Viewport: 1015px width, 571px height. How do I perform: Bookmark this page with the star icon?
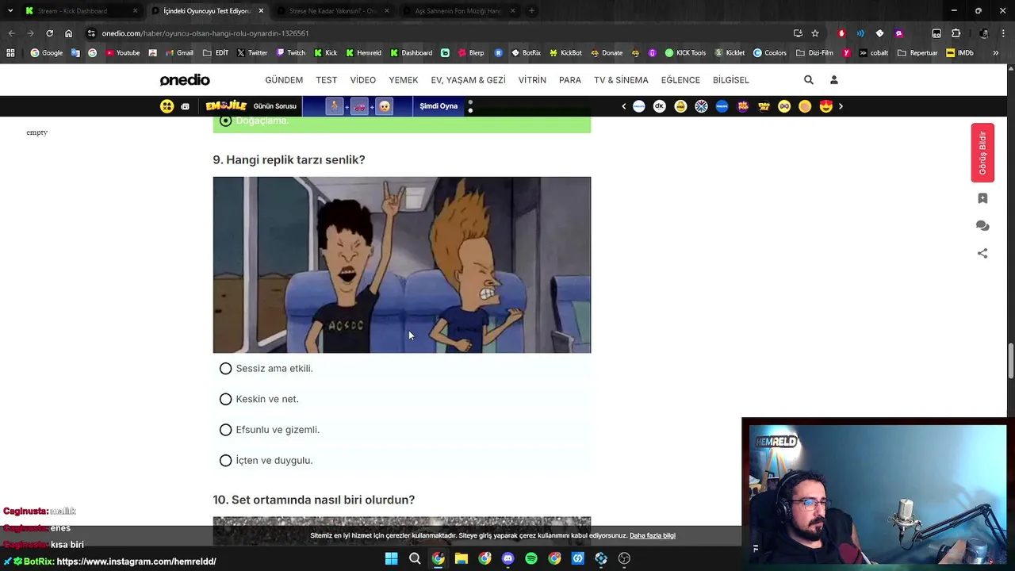(815, 33)
